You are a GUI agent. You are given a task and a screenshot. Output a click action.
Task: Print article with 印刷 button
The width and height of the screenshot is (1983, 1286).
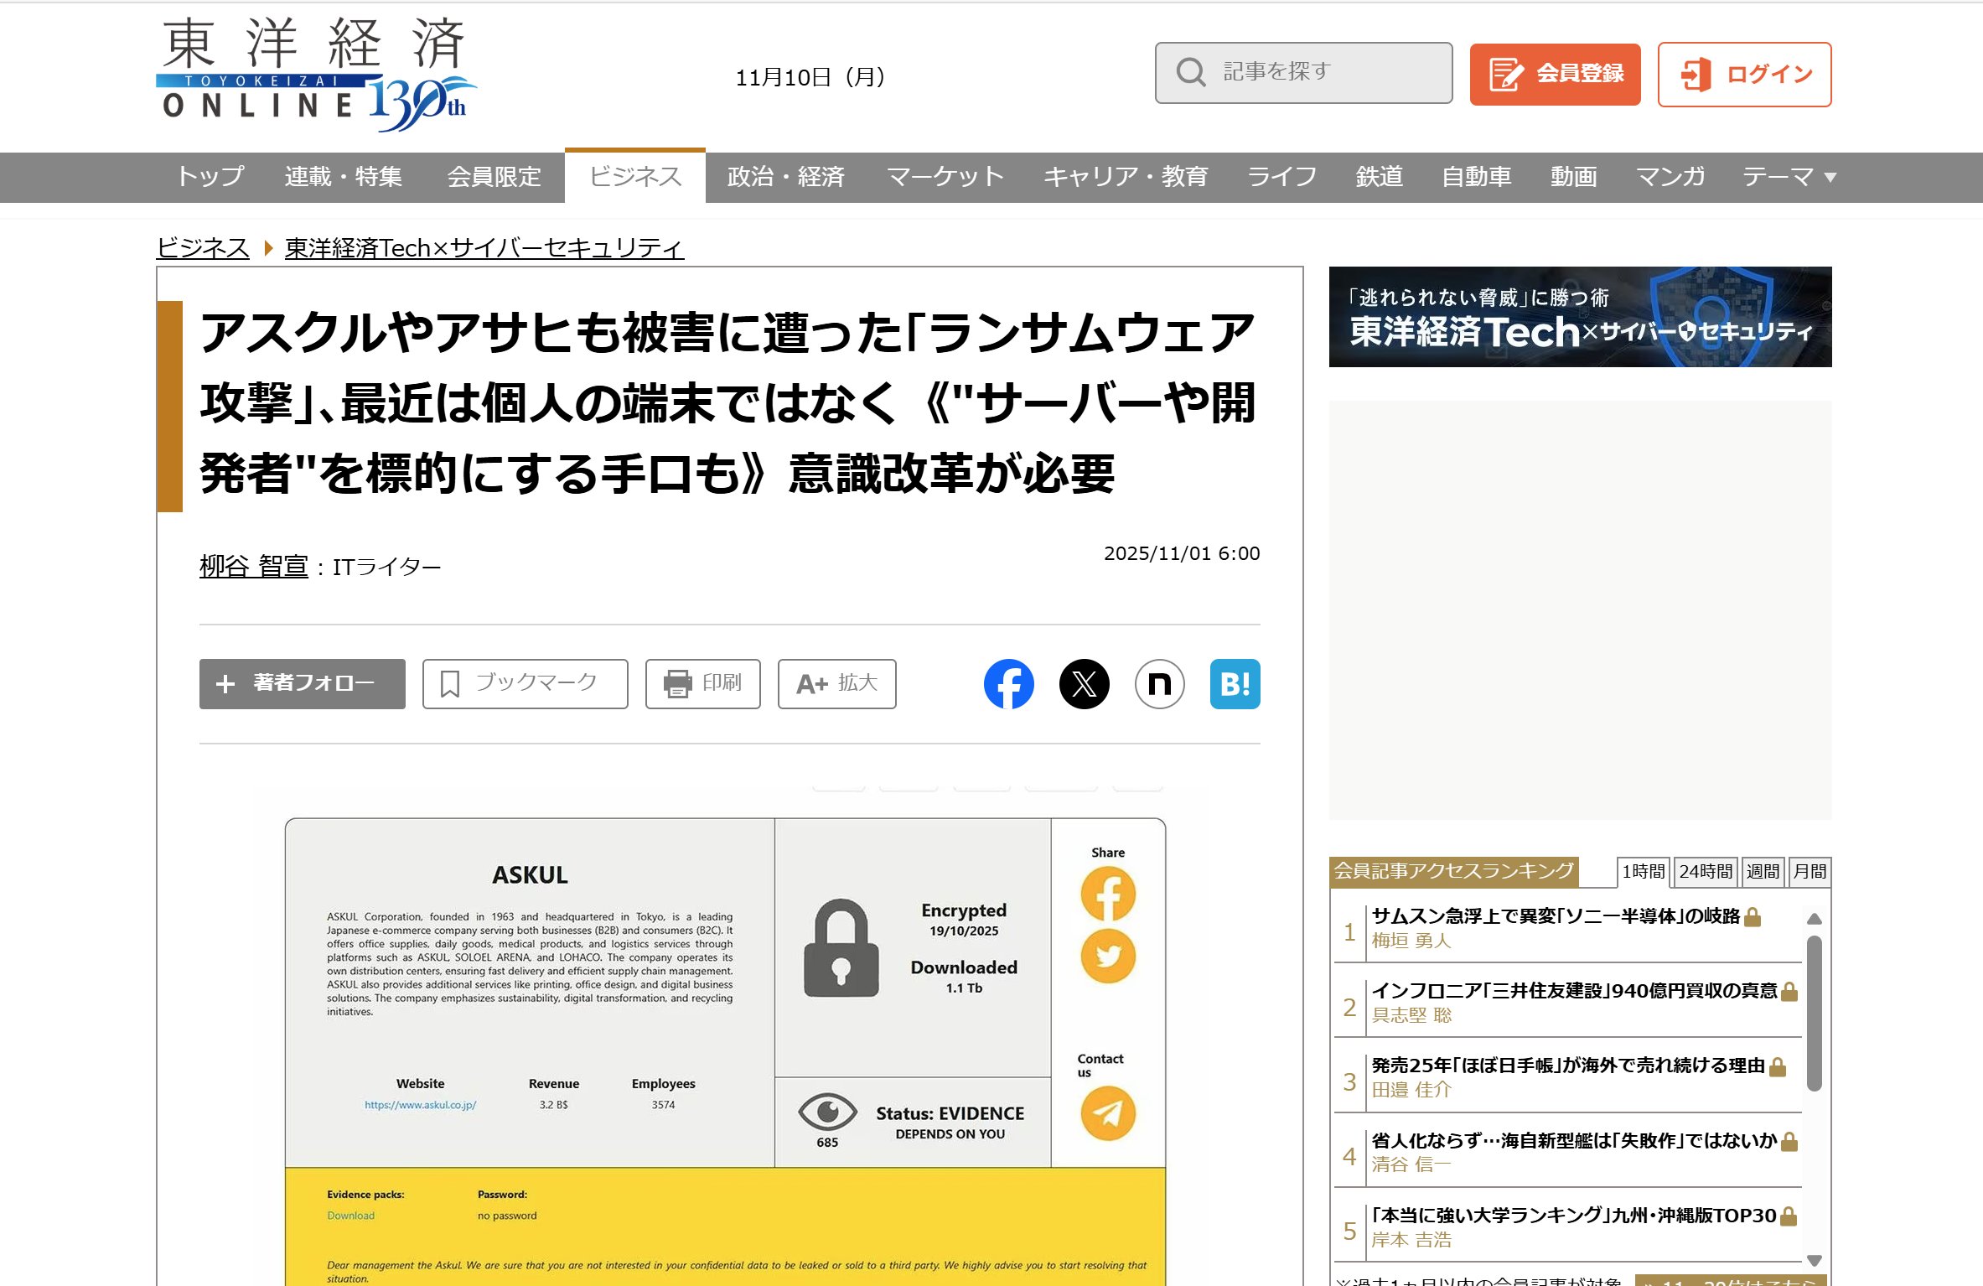click(702, 684)
